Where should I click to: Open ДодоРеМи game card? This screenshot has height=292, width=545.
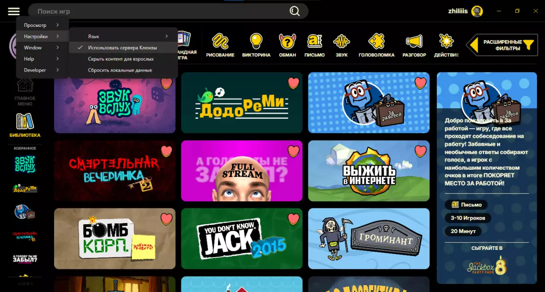pyautogui.click(x=242, y=103)
